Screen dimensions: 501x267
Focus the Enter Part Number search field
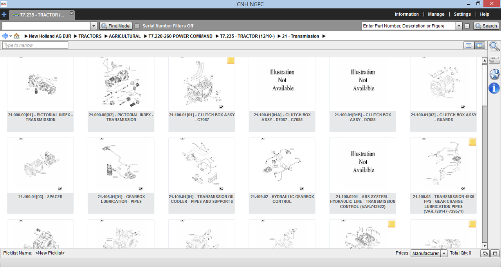pos(409,26)
